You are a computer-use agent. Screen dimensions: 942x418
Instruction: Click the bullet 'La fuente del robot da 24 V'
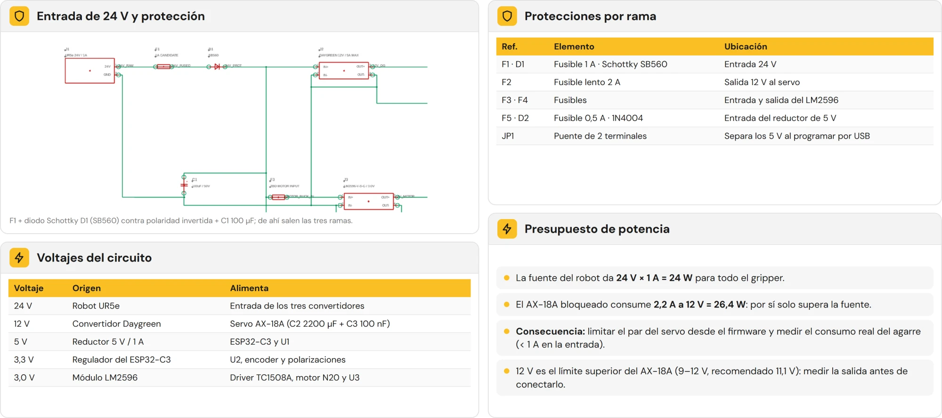pyautogui.click(x=715, y=278)
